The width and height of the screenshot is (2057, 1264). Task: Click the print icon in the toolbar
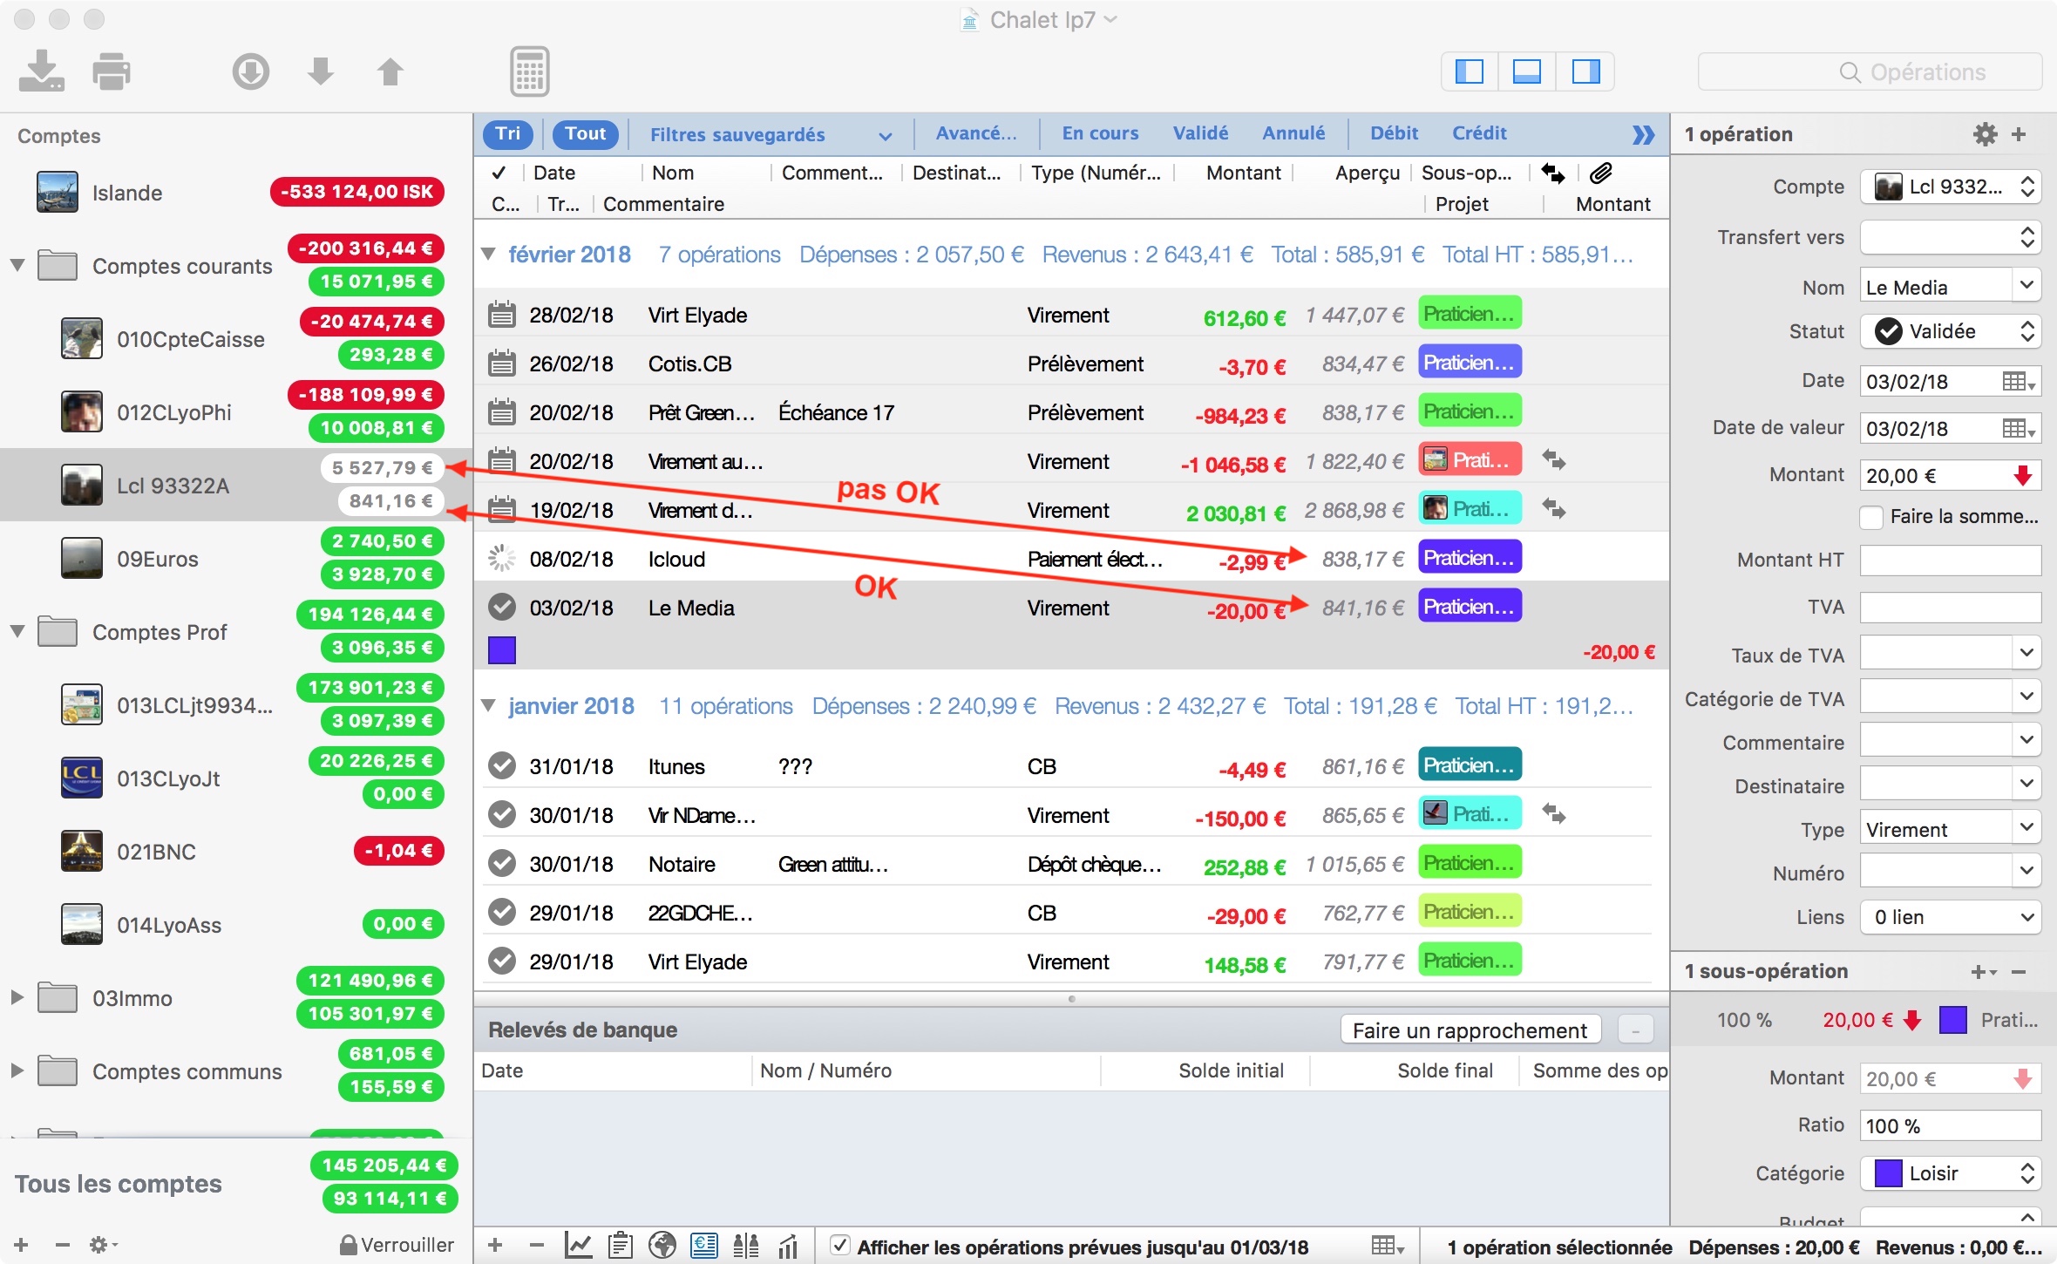click(x=112, y=71)
